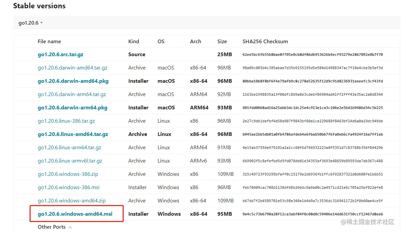
Task: Download go1.20.6.linux-amd64.tar.gz archive
Action: [x=73, y=134]
